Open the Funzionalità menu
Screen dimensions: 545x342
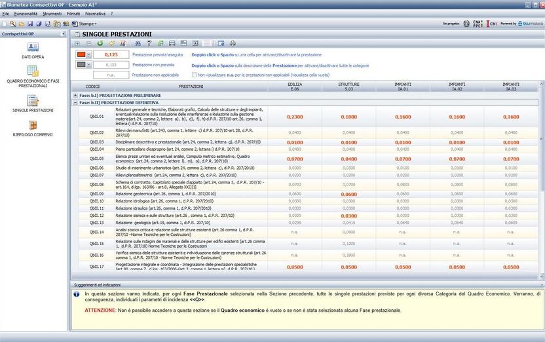coord(26,13)
